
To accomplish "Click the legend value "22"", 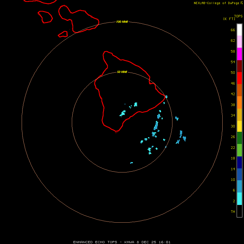I will 233,147.
